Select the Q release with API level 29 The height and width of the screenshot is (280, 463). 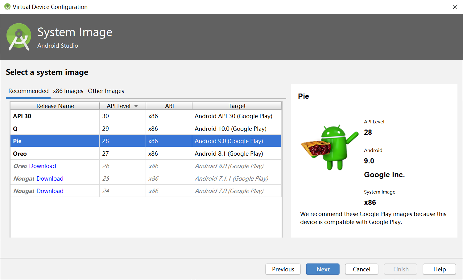[x=55, y=128]
